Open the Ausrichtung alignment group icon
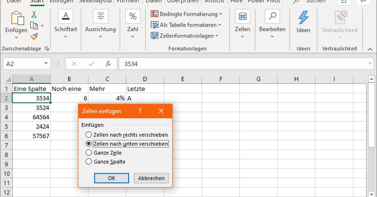The height and width of the screenshot is (197, 377). pos(101,16)
